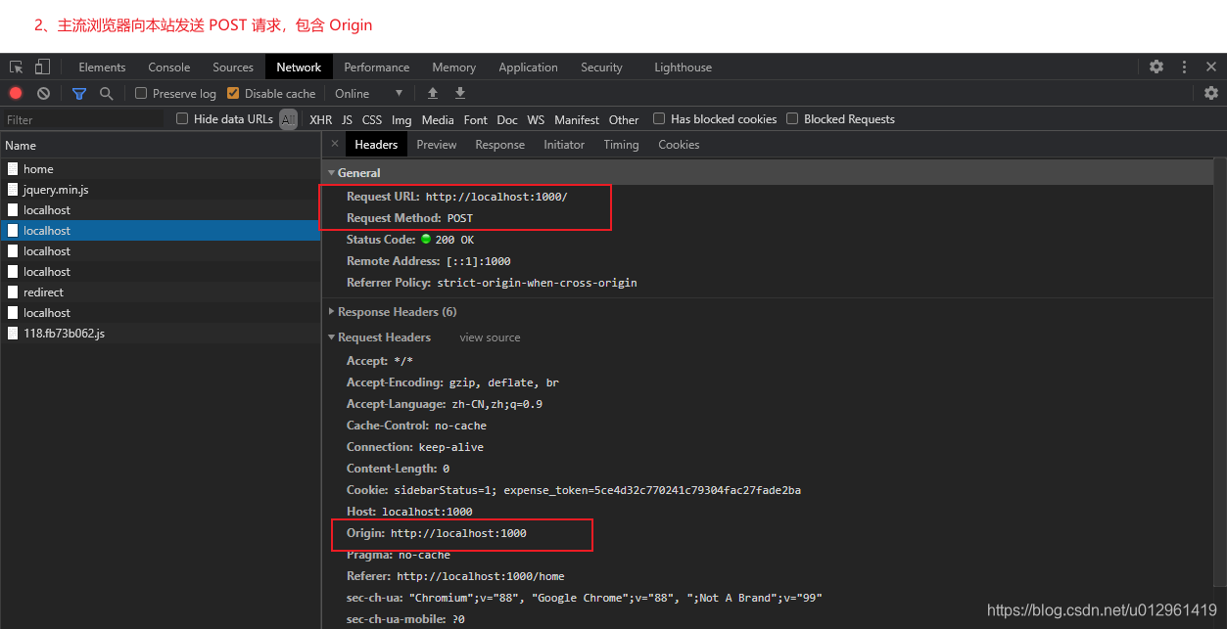Viewport: 1227px width, 629px height.
Task: Filter requests by All types
Action: click(x=288, y=118)
